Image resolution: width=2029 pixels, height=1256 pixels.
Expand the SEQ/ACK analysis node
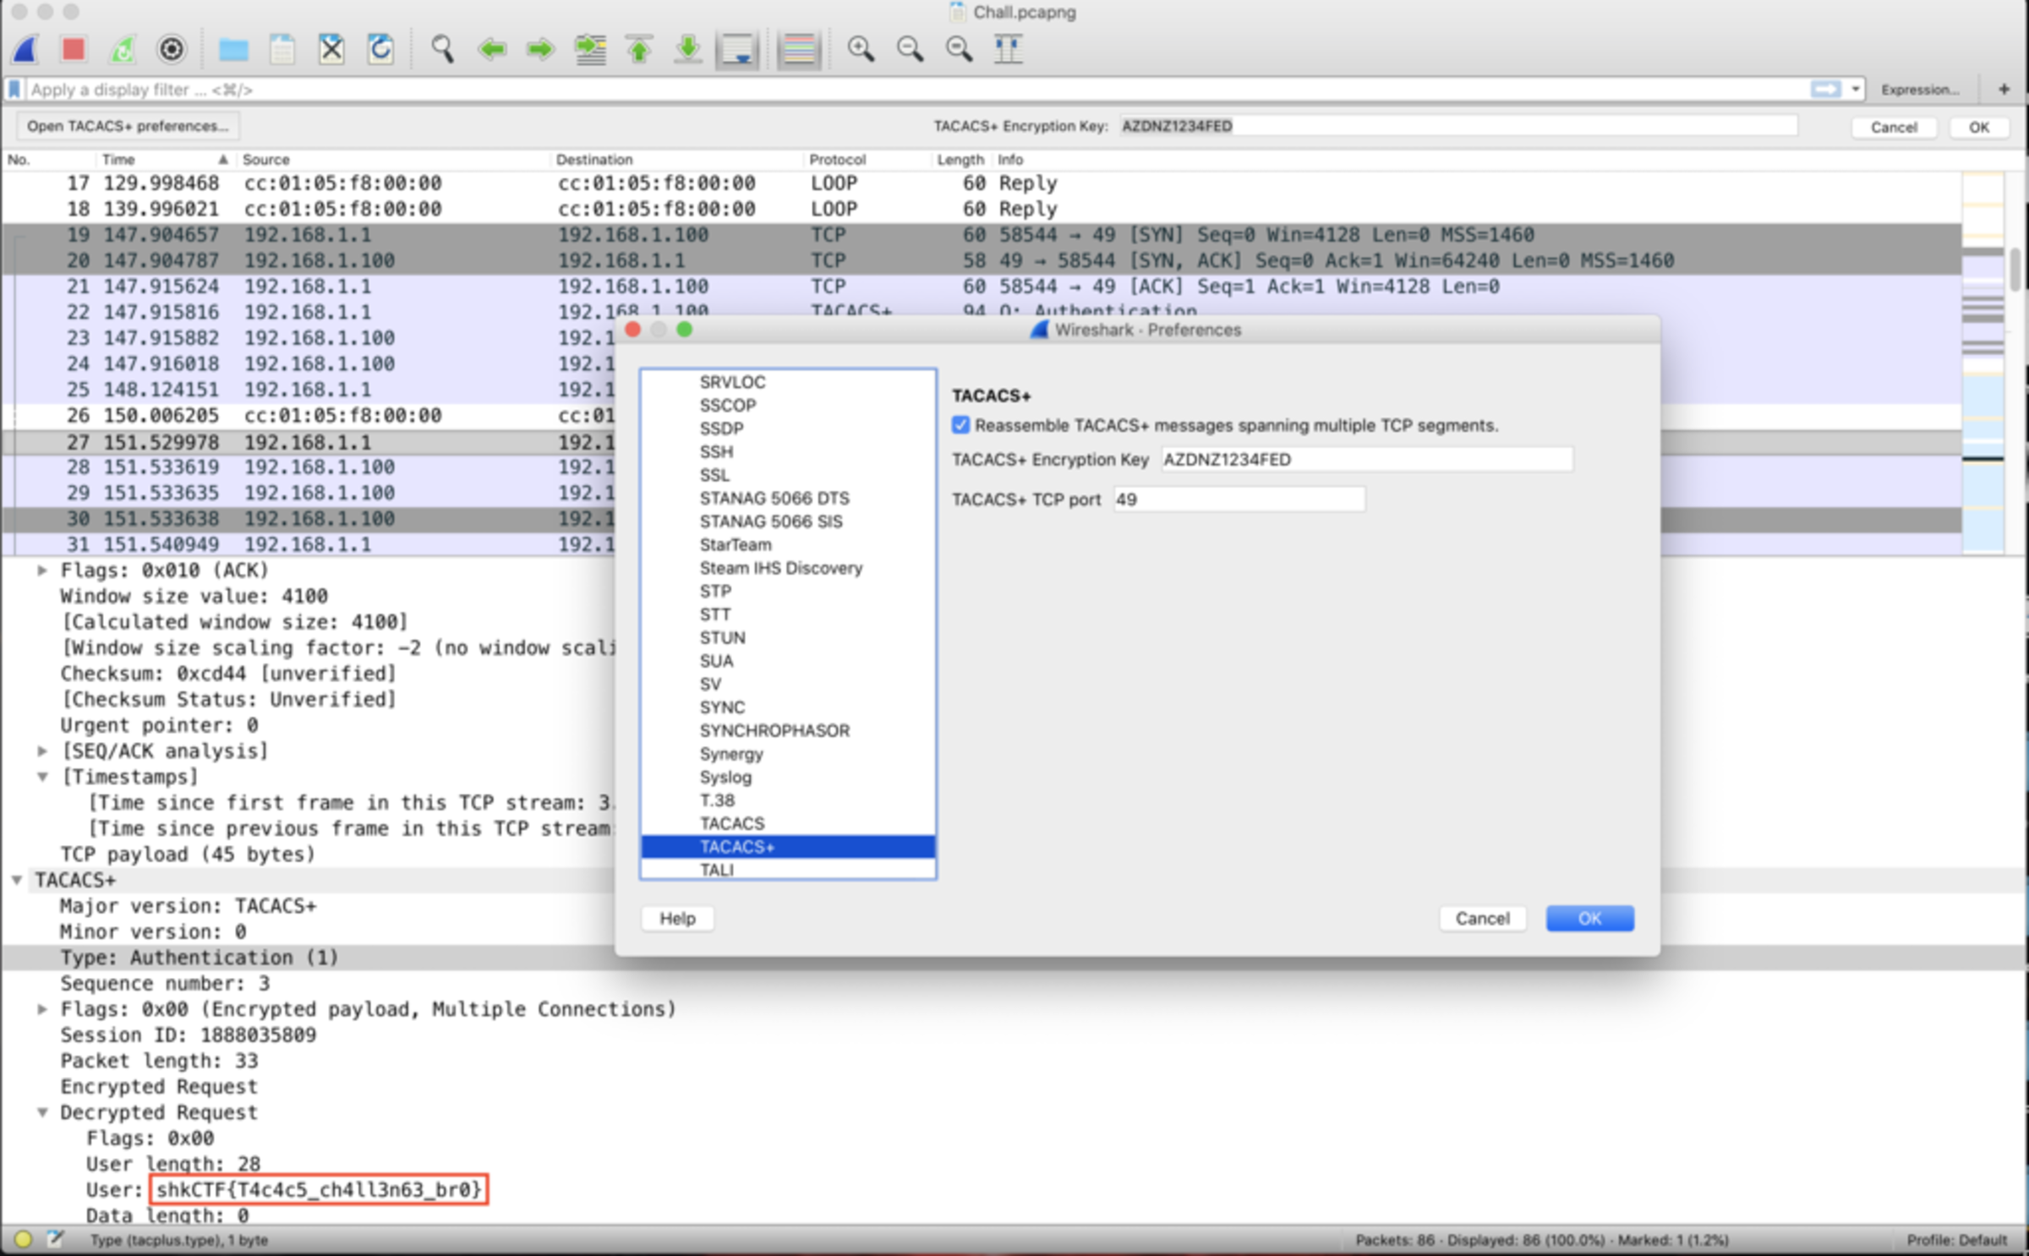point(41,751)
